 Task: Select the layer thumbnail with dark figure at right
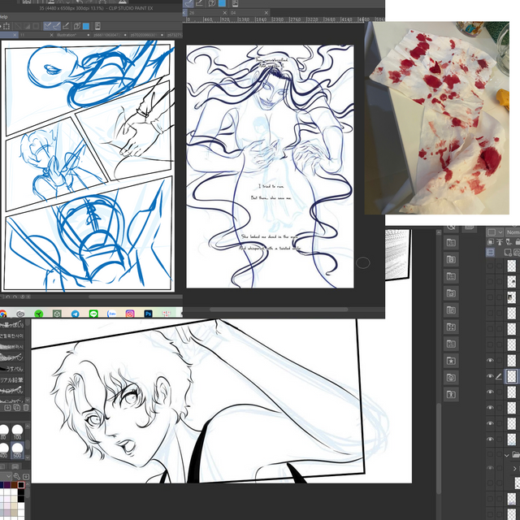point(512,282)
